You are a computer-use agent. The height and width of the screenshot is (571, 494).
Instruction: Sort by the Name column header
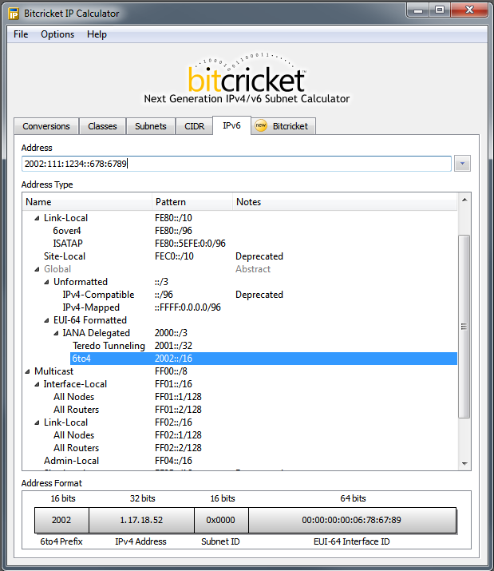[x=87, y=202]
